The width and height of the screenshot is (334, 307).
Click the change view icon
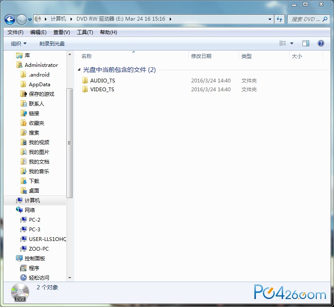point(282,43)
